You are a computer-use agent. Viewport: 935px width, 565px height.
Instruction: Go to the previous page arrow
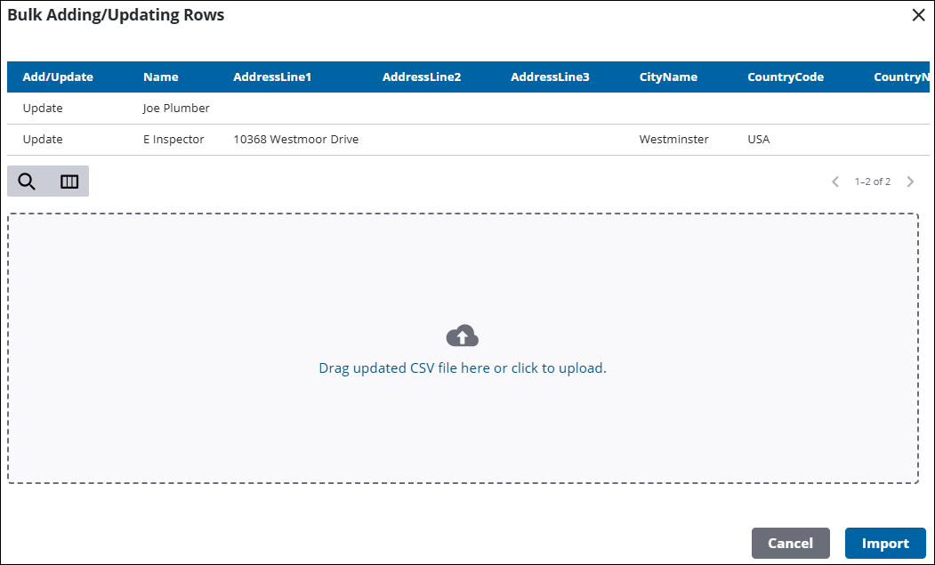(x=835, y=182)
